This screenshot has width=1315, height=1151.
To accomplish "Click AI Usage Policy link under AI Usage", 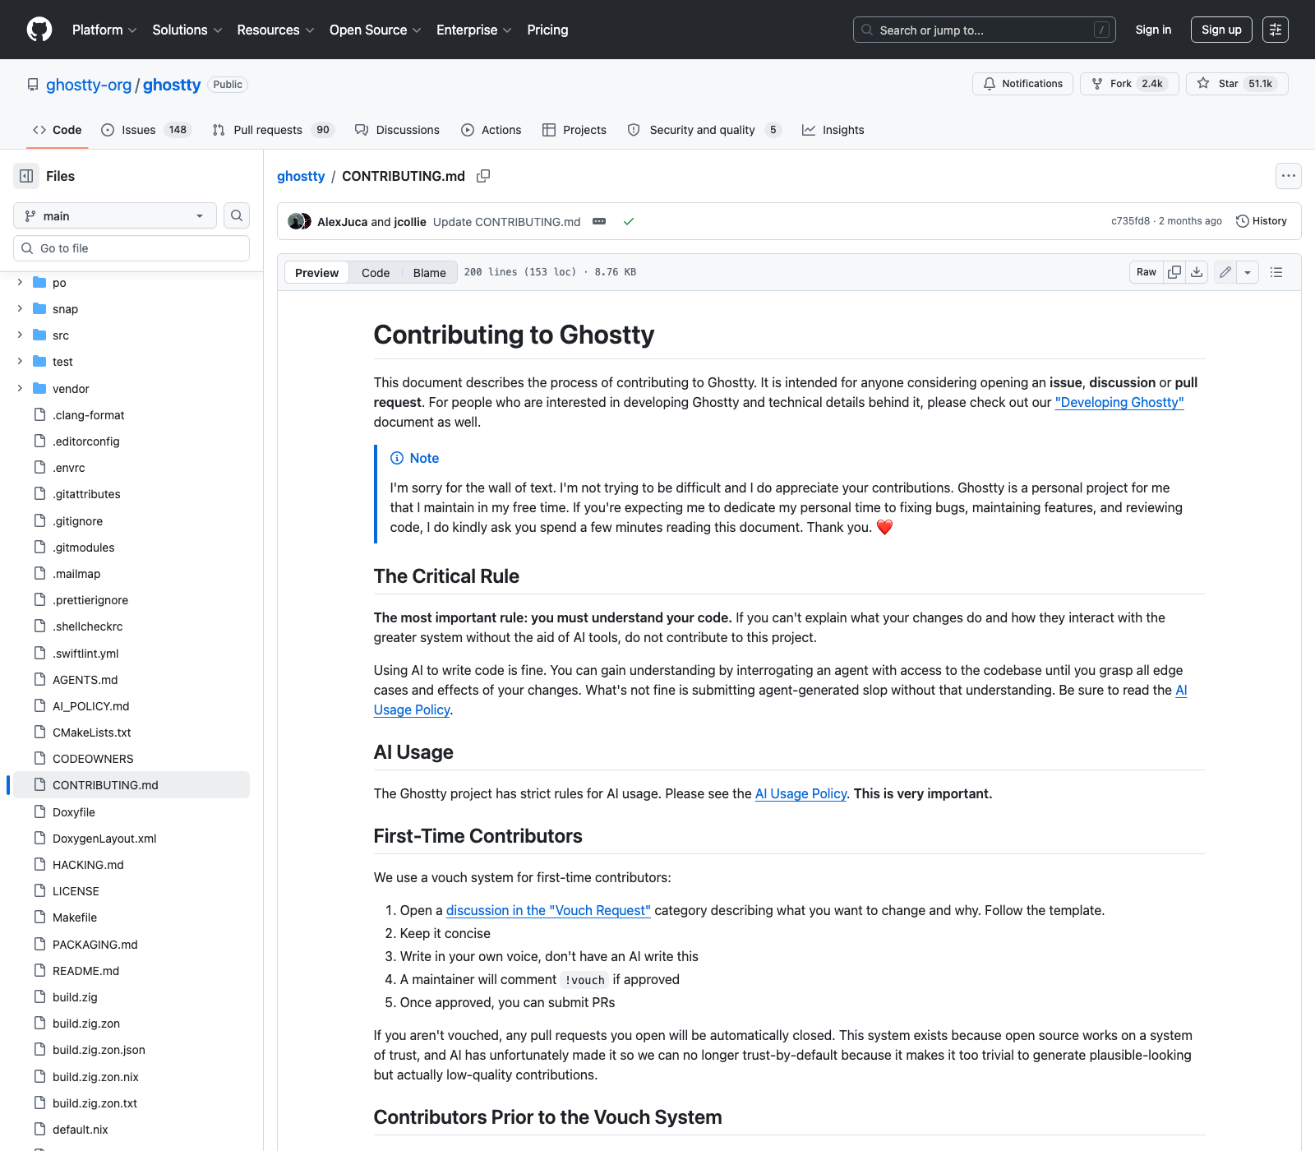I will click(801, 793).
